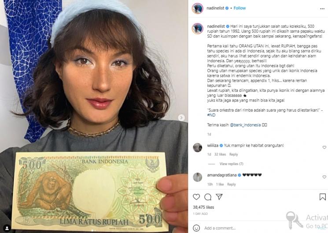View the 38,475 likes list
The width and height of the screenshot is (328, 233).
[x=203, y=207]
